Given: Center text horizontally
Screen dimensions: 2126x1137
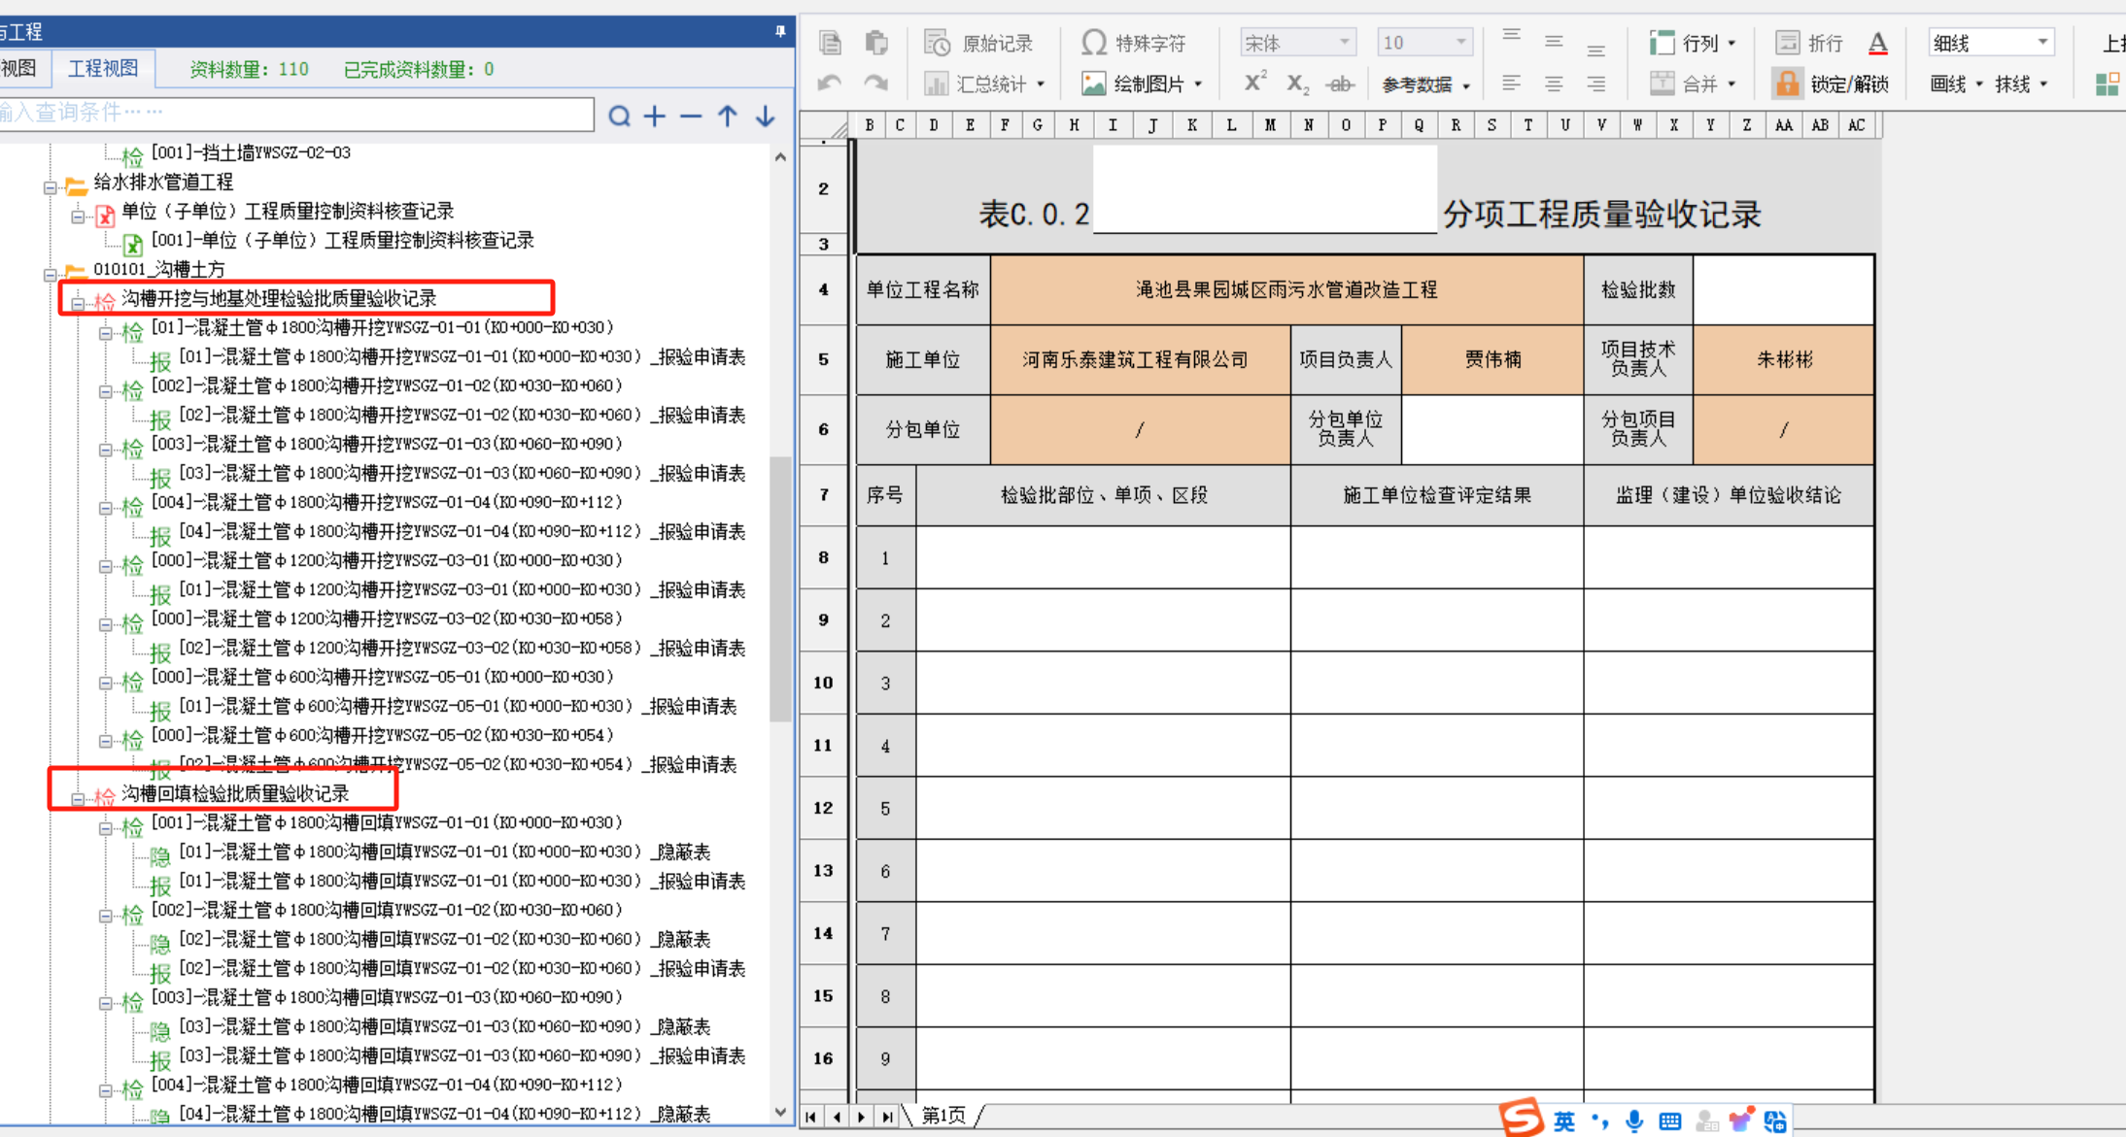Looking at the screenshot, I should (x=1554, y=84).
